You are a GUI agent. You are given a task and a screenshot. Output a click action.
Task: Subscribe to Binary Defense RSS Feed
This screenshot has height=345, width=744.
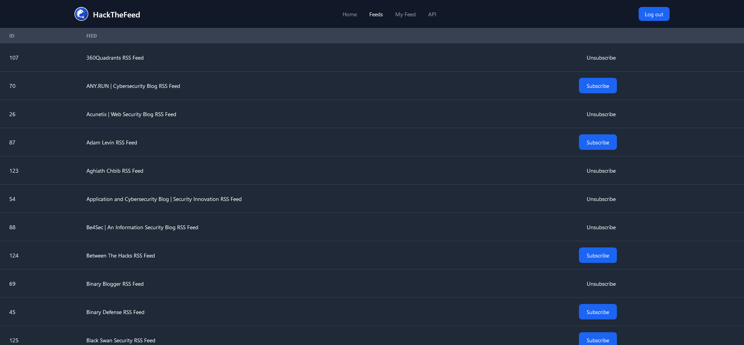tap(598, 312)
